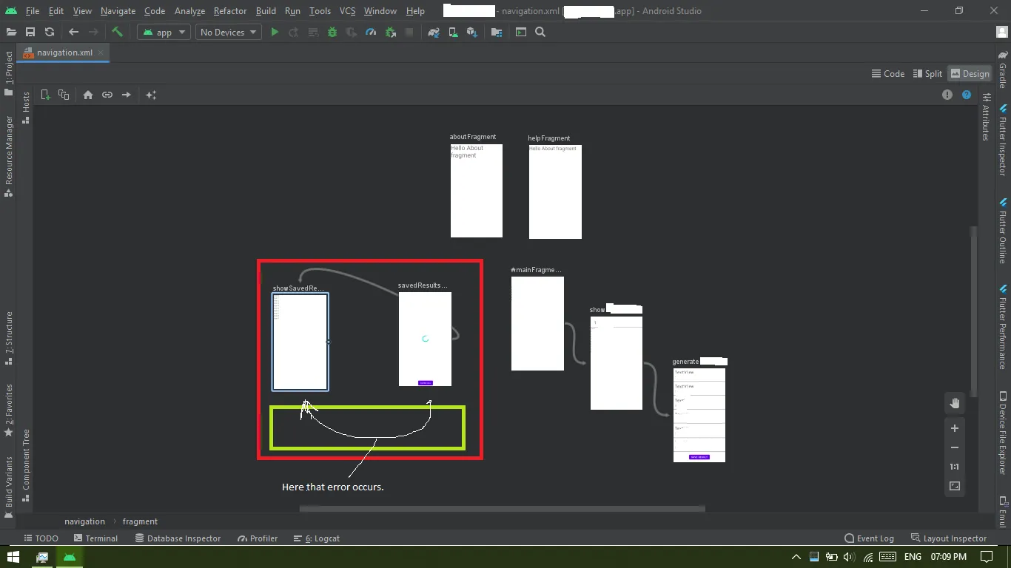Viewport: 1011px width, 568px height.
Task: Open the Resource Manager side panel
Action: tap(9, 155)
